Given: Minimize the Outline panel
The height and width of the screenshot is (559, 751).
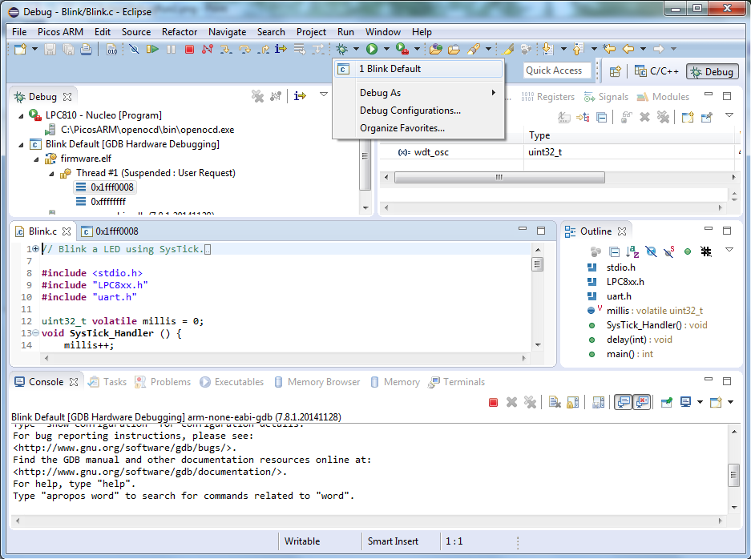Looking at the screenshot, I should [x=709, y=229].
